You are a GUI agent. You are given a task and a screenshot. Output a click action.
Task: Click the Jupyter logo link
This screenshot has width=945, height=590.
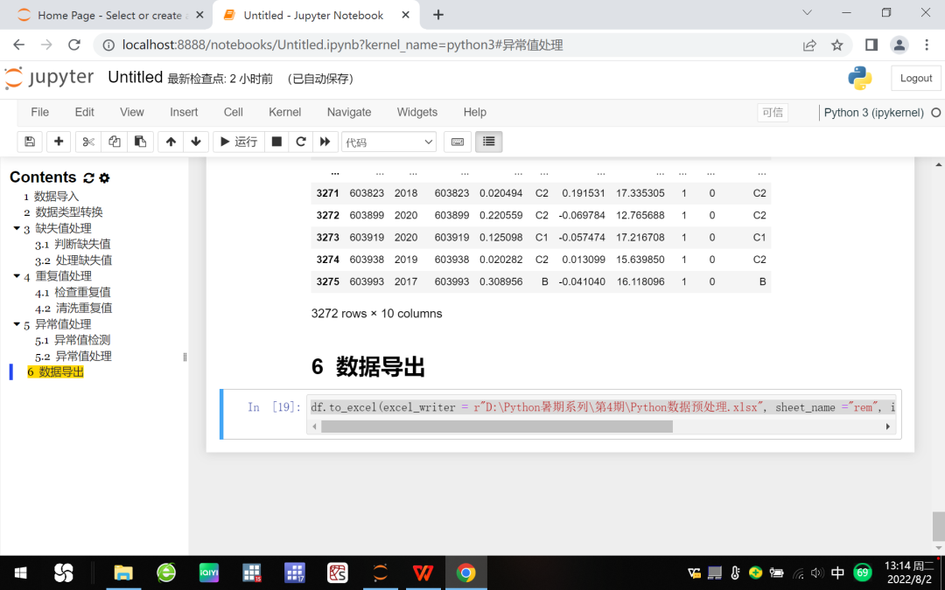49,79
